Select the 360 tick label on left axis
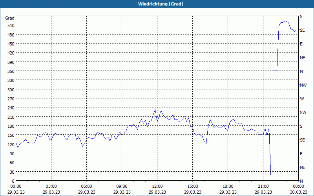314x196 pixels. (10, 71)
